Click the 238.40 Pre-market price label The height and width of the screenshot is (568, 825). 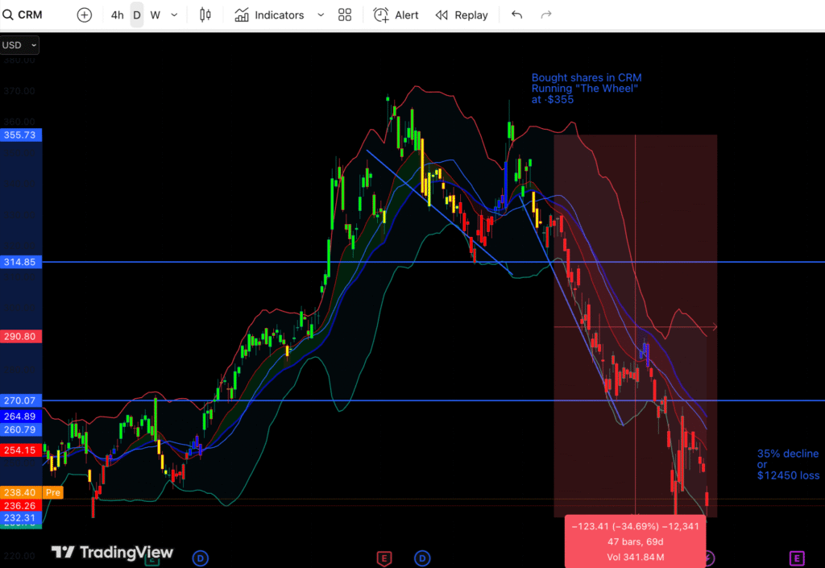pyautogui.click(x=31, y=493)
